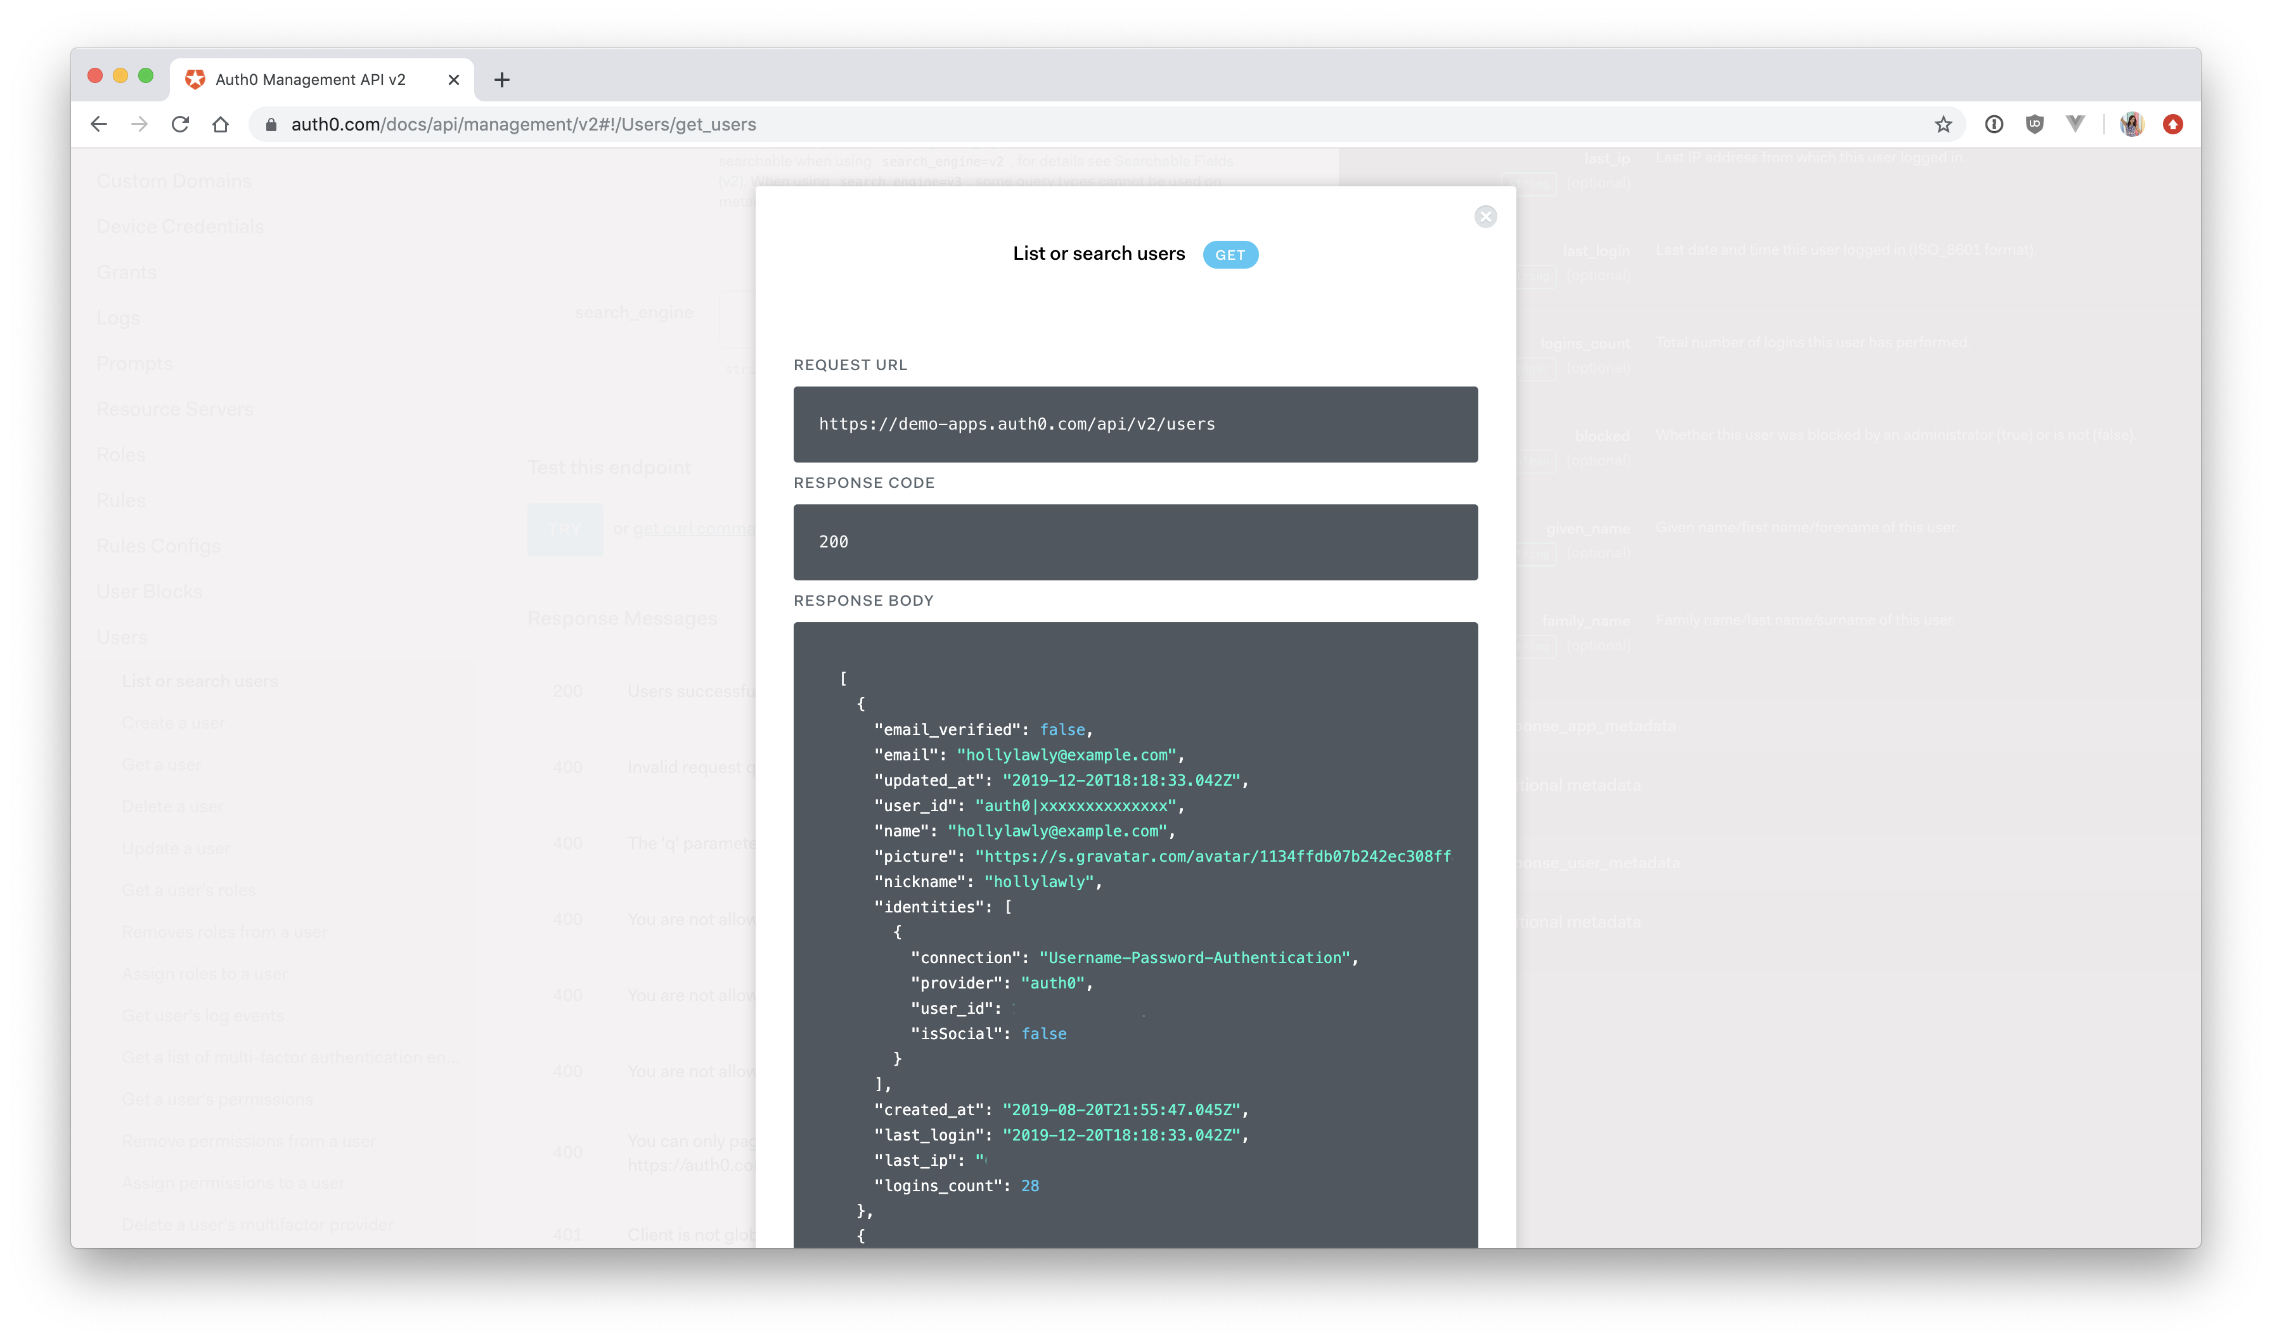
Task: Click the red update arrow icon
Action: pos(2172,125)
